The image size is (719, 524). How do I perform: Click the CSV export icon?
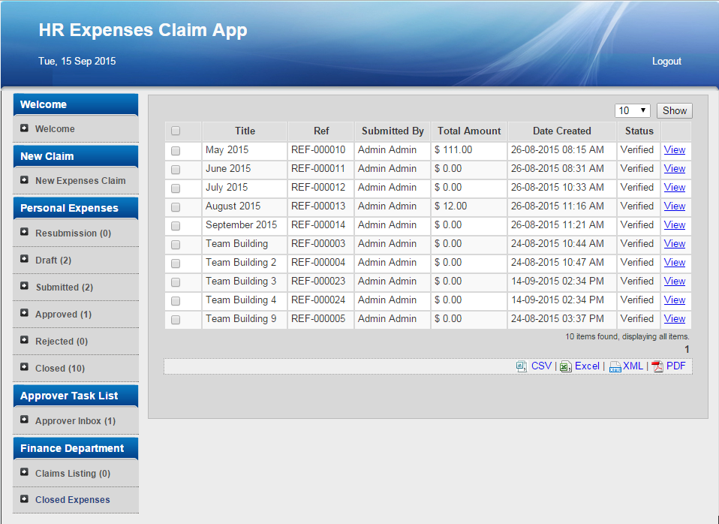(522, 366)
